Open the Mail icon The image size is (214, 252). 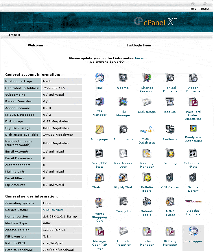coord(99,78)
